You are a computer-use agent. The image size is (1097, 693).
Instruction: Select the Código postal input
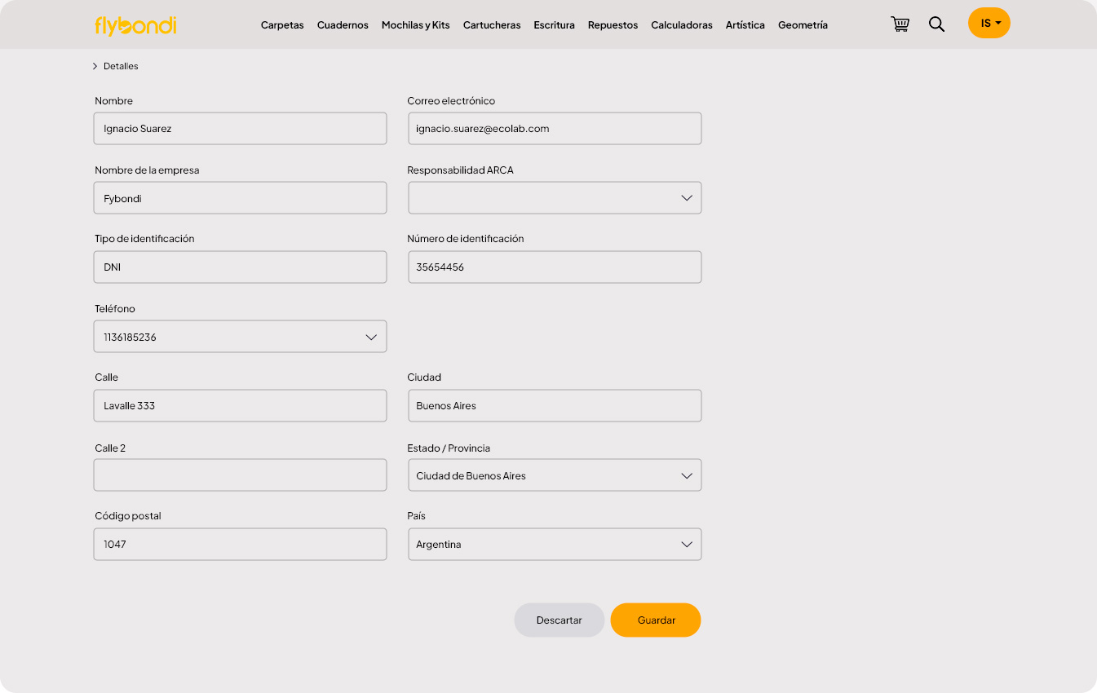pos(240,545)
